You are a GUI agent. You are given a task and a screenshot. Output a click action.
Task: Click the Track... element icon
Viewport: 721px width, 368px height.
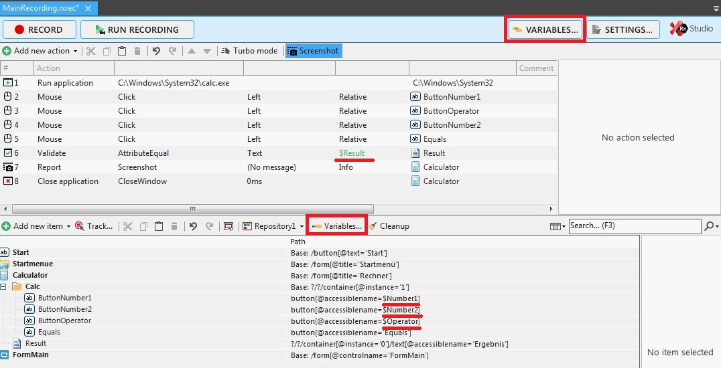coord(80,226)
